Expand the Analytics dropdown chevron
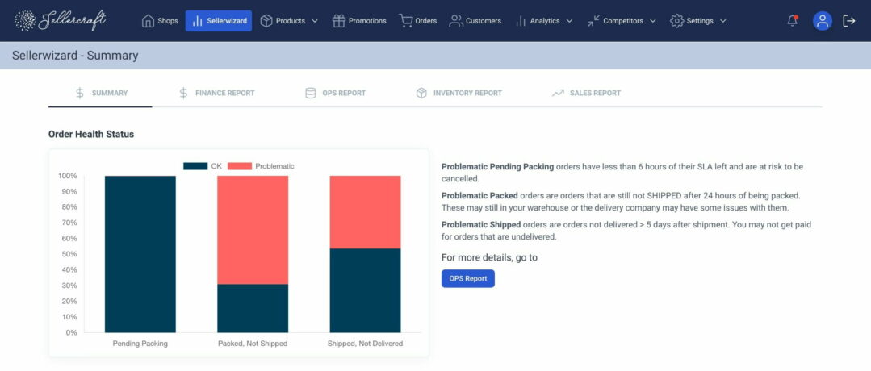 point(569,21)
